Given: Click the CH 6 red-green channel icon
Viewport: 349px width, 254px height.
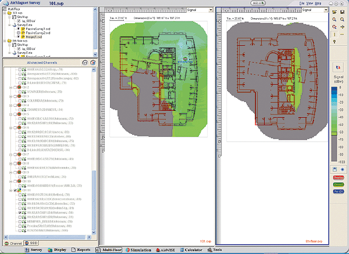Looking at the screenshot, I should 19,128.
